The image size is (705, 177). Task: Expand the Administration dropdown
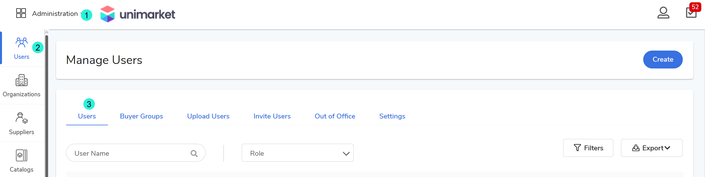(x=55, y=14)
